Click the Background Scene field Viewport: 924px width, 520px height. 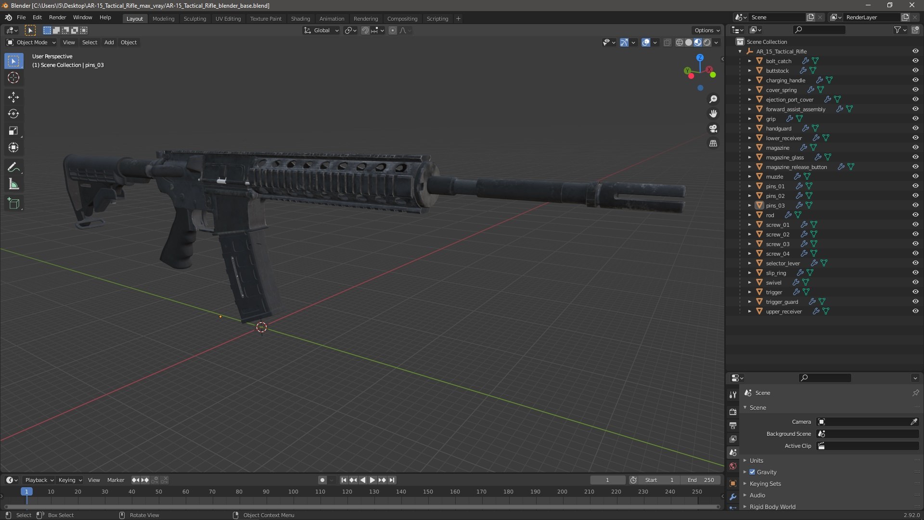868,434
